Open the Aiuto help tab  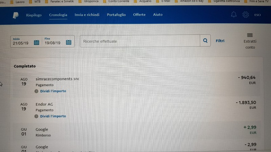pos(158,15)
